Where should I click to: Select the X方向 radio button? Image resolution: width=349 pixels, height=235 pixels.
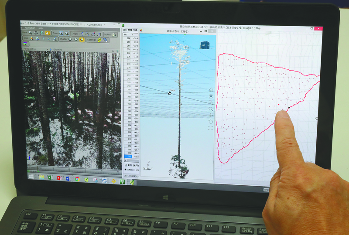click(x=127, y=170)
